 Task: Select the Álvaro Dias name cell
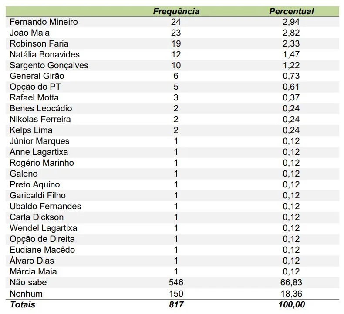pyautogui.click(x=32, y=261)
